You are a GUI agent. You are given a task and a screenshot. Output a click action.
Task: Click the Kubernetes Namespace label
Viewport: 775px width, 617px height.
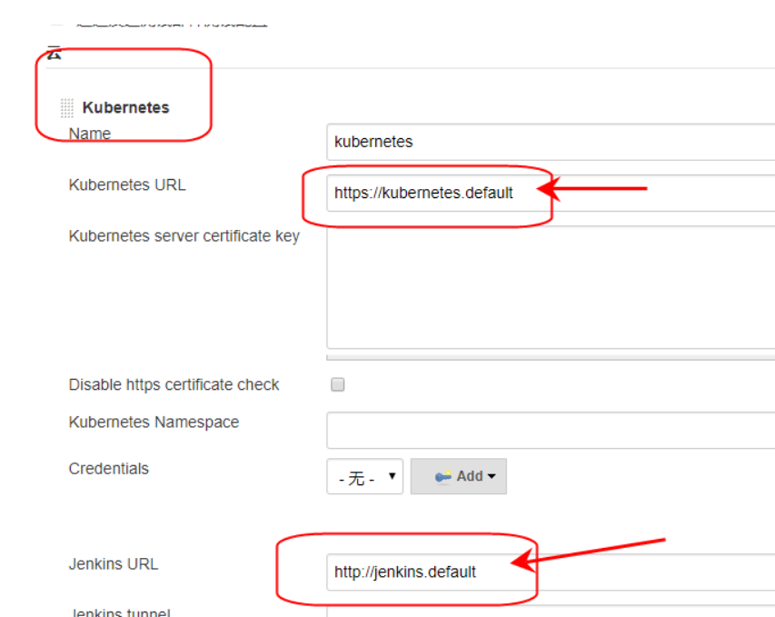click(154, 423)
